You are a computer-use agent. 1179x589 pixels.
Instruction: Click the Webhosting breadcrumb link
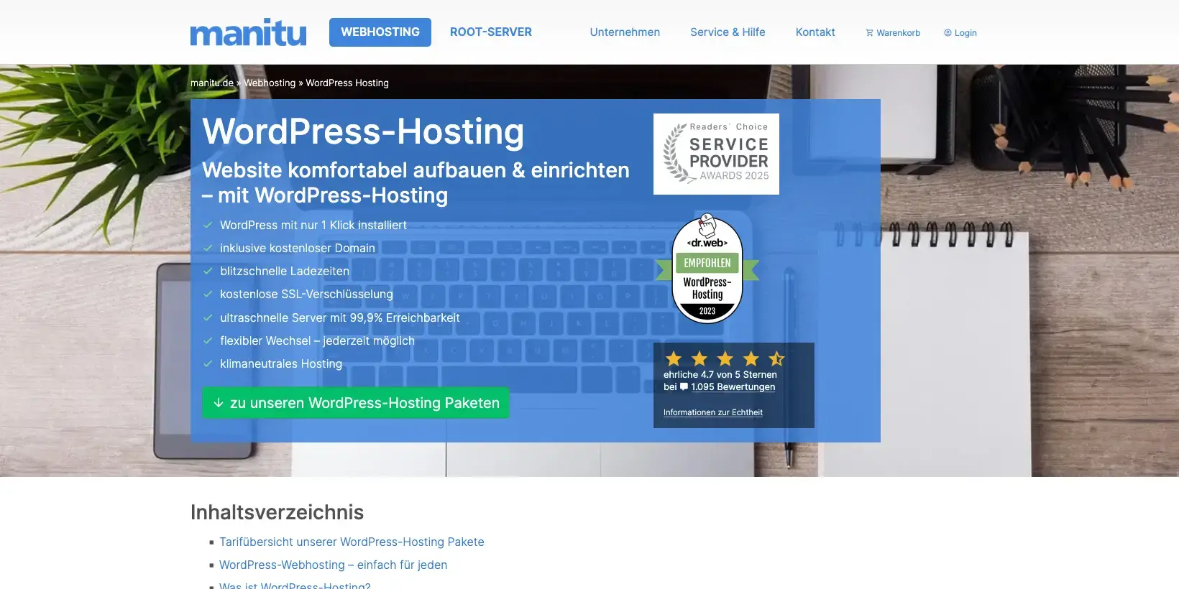(270, 83)
